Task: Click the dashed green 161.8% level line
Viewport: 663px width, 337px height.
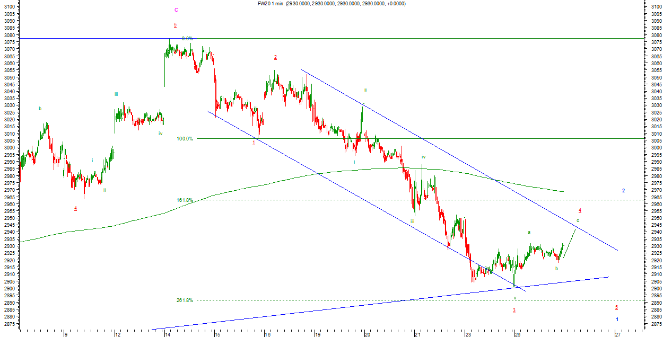Action: click(419, 200)
